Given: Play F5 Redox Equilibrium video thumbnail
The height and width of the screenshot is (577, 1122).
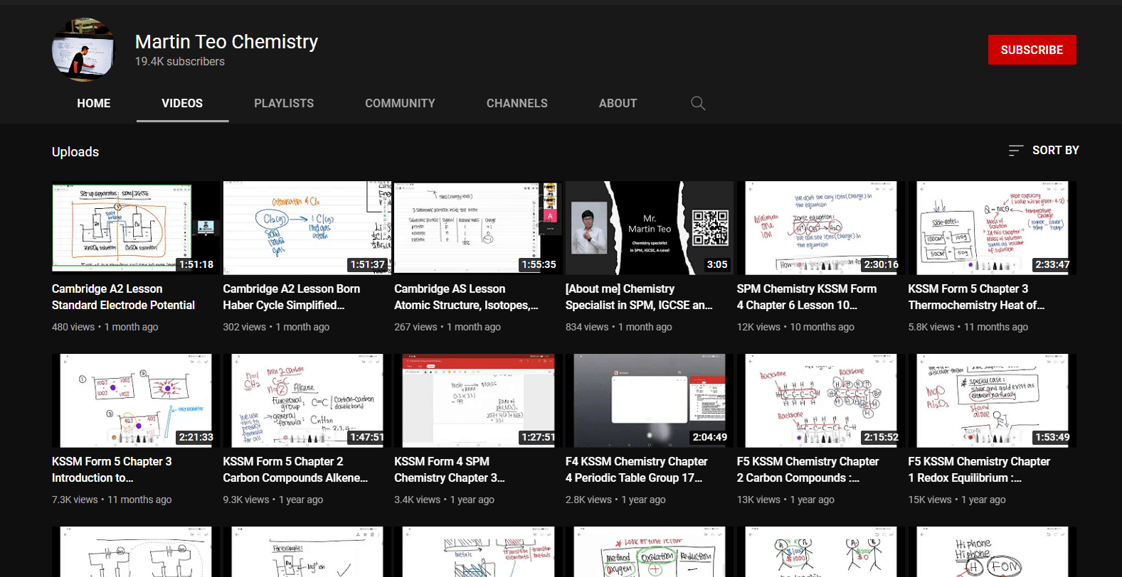Looking at the screenshot, I should [993, 401].
